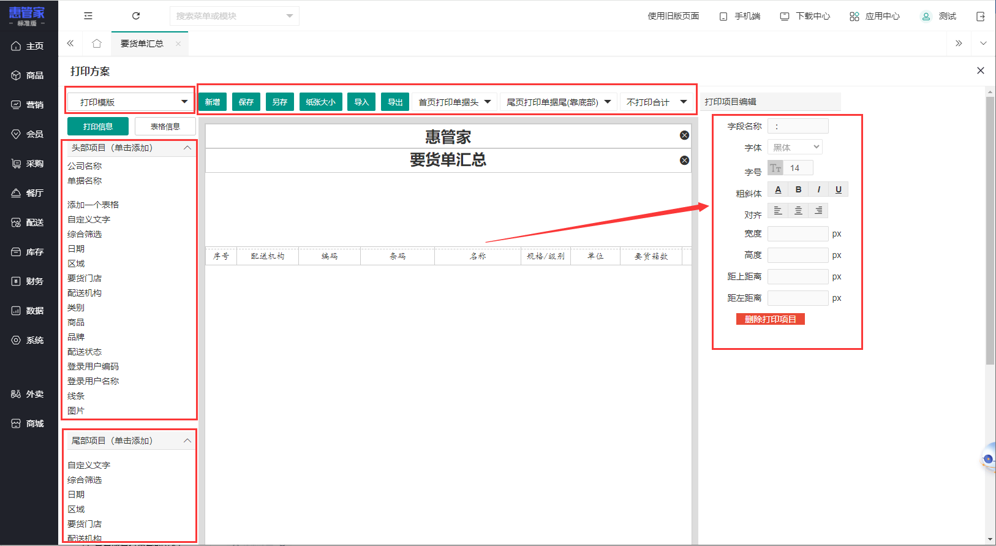Open the search menu or module dropdown

[235, 16]
